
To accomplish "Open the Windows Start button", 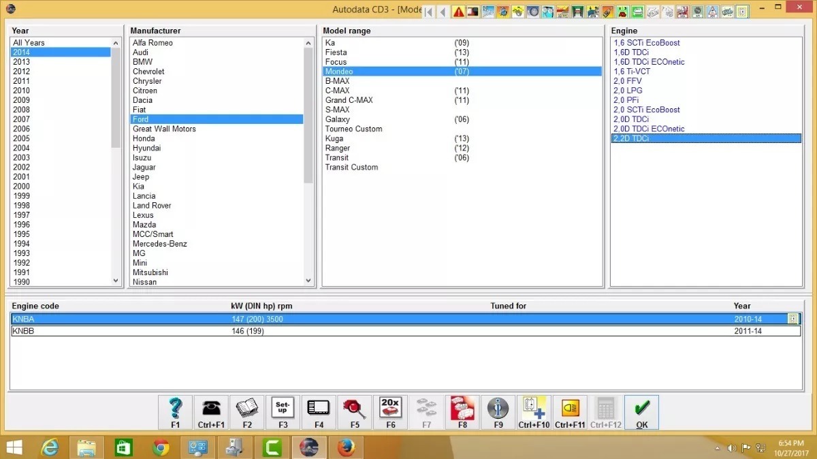I will 14,447.
